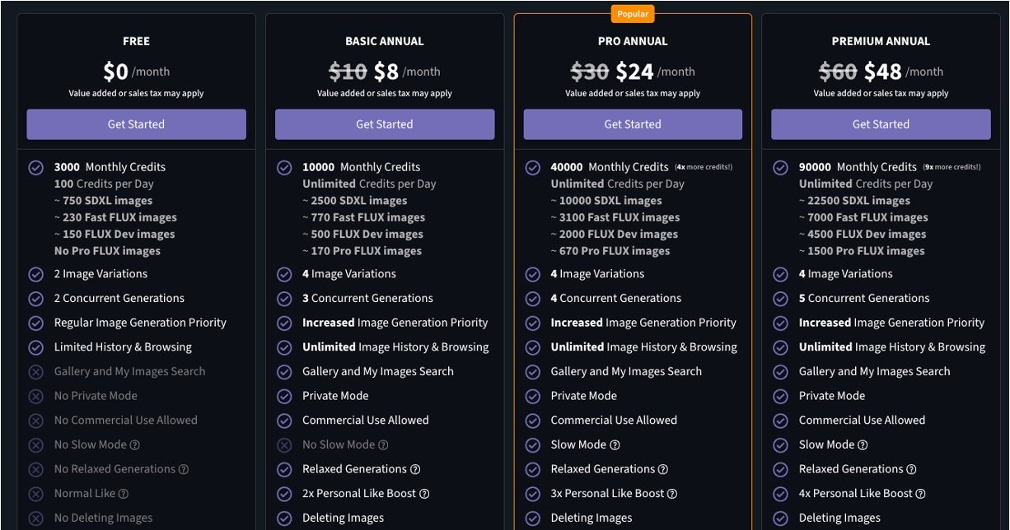Click help icon next to 2x Personal Like Boost
This screenshot has width=1010, height=530.
coord(424,494)
